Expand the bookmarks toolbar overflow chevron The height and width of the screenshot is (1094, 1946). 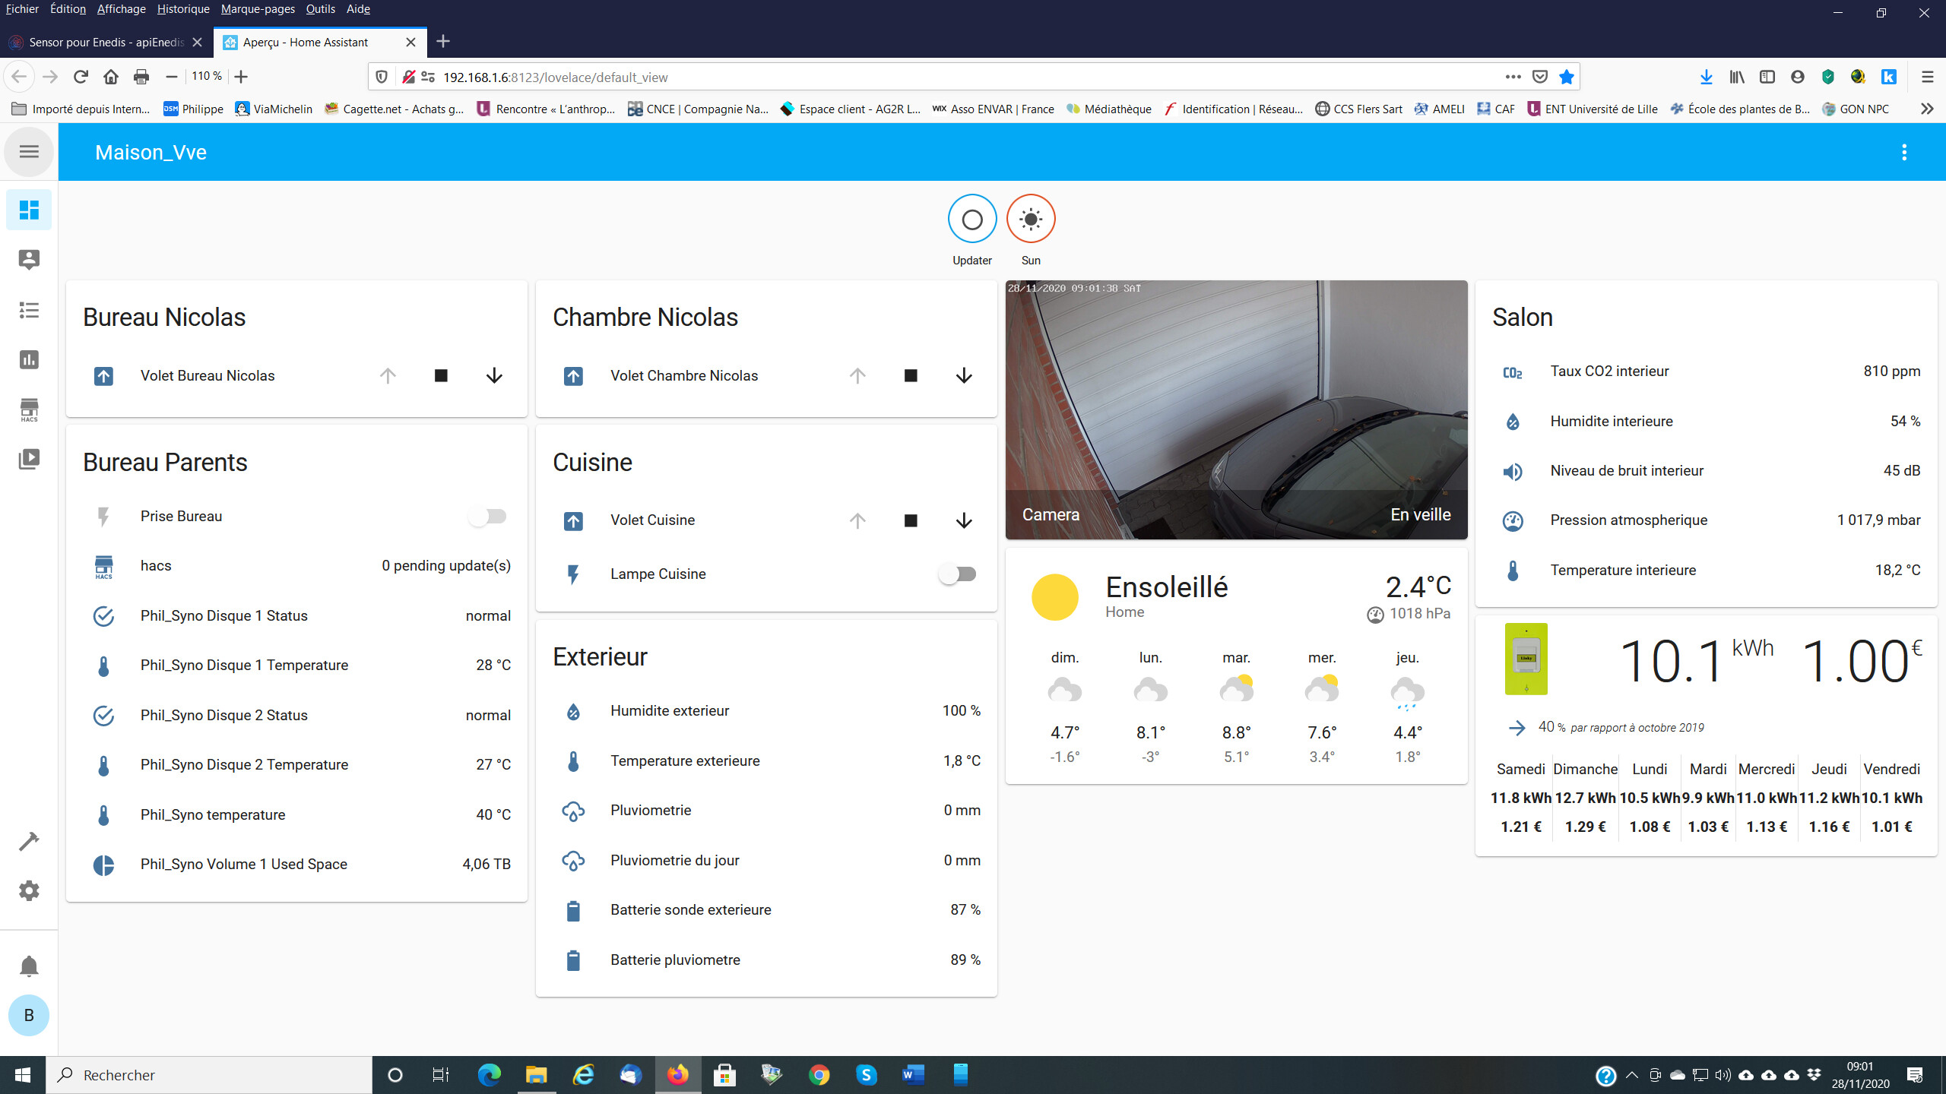point(1926,109)
